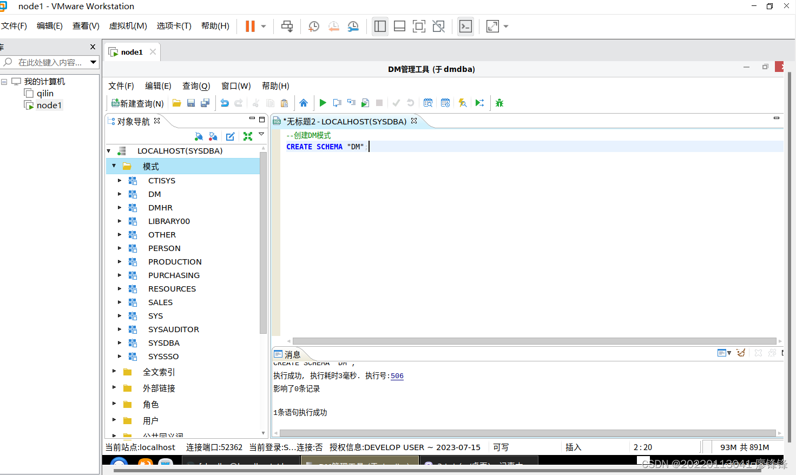Expand the 全文索引 folder

pyautogui.click(x=114, y=371)
